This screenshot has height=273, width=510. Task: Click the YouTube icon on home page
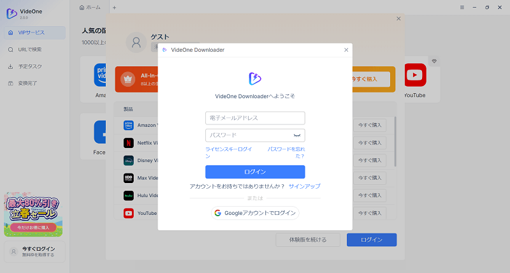[x=415, y=75]
